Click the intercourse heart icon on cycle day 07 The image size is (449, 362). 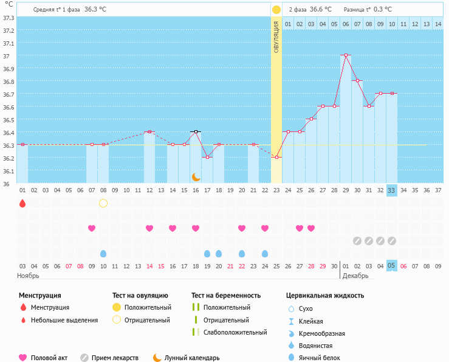coord(92,228)
